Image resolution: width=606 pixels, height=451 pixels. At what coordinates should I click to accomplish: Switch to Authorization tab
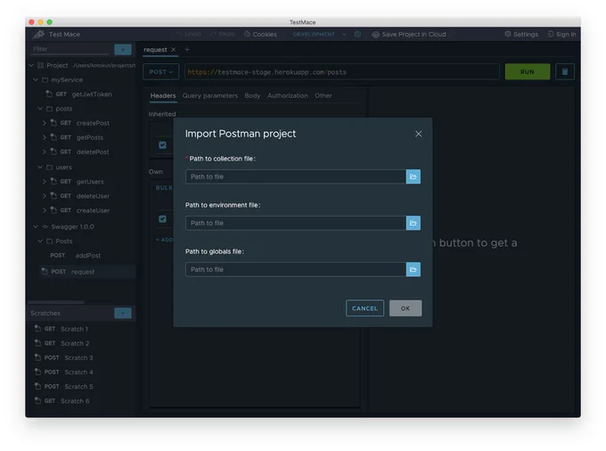pos(288,95)
